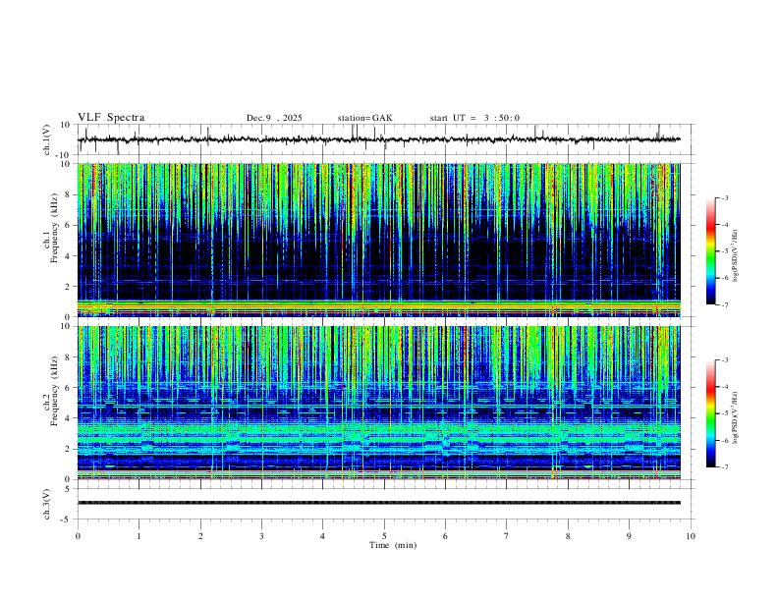778x601 pixels.
Task: Select the "start UT = 3 : 50: 0" text
Action: pyautogui.click(x=474, y=118)
